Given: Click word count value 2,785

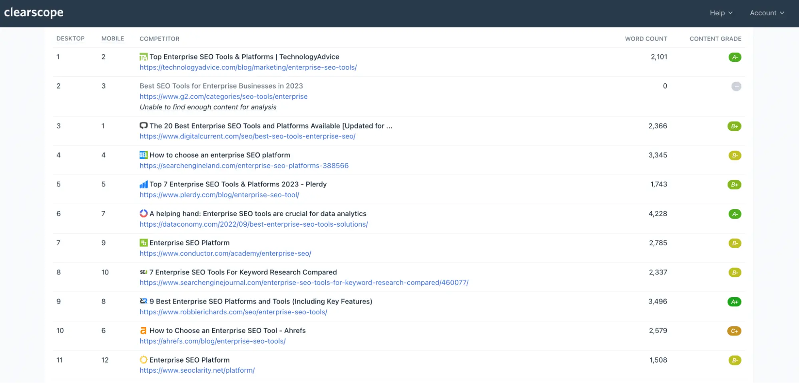Looking at the screenshot, I should coord(658,243).
